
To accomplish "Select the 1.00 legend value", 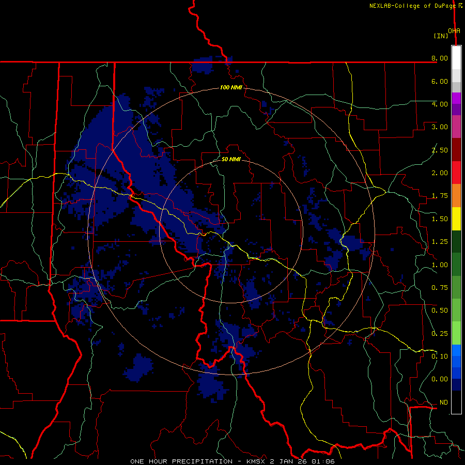I will [440, 265].
